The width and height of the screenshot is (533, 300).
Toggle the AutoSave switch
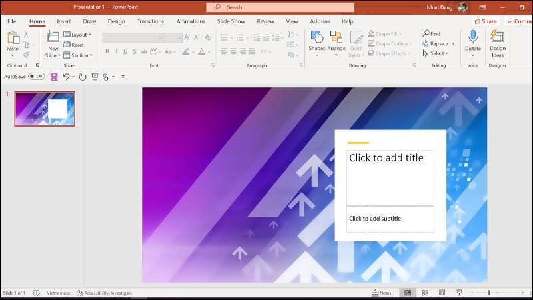(37, 77)
